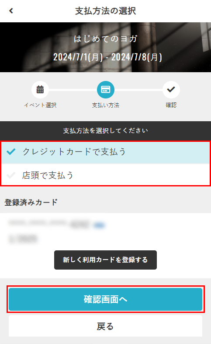
Task: Select クレジットカードで支払う payment option
Action: pyautogui.click(x=106, y=152)
